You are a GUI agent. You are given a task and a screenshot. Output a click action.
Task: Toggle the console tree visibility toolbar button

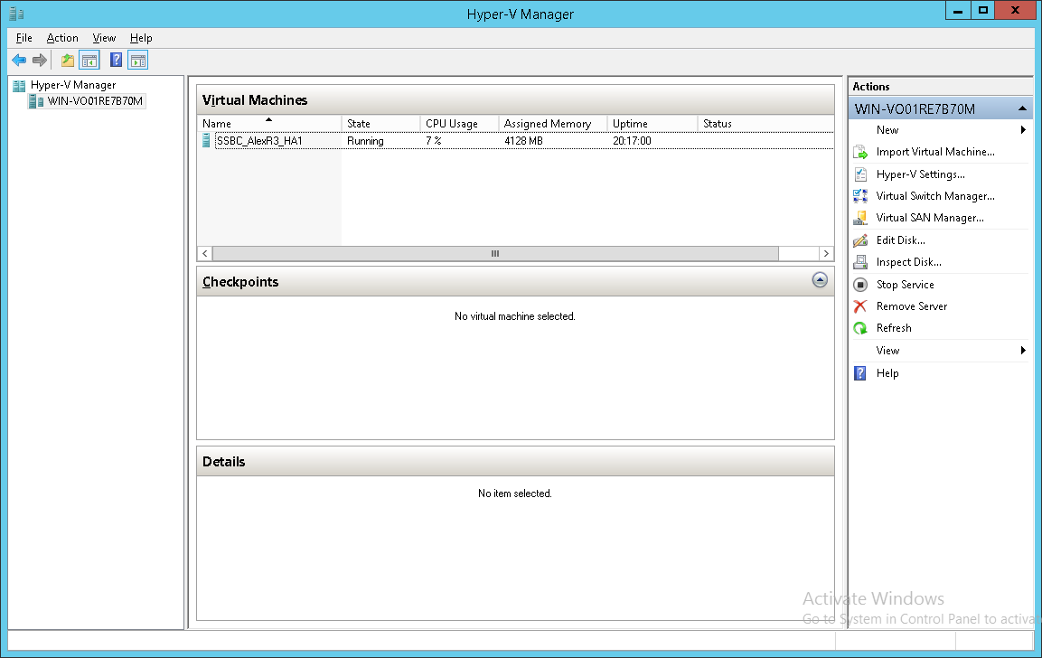[x=89, y=60]
